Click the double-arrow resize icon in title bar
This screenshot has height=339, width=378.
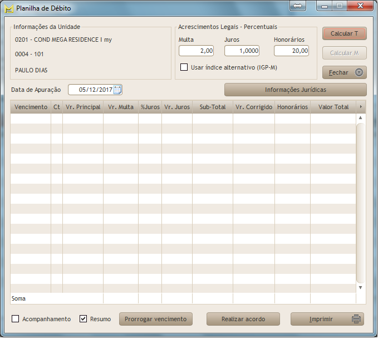[297, 6]
